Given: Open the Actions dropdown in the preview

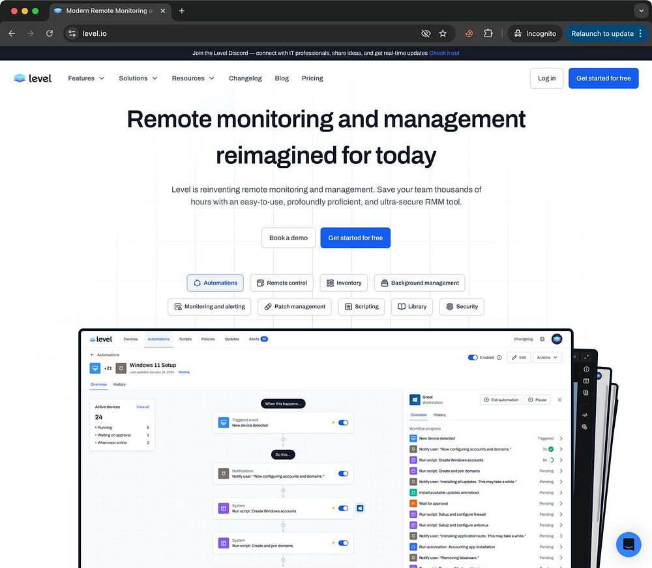Looking at the screenshot, I should point(547,357).
